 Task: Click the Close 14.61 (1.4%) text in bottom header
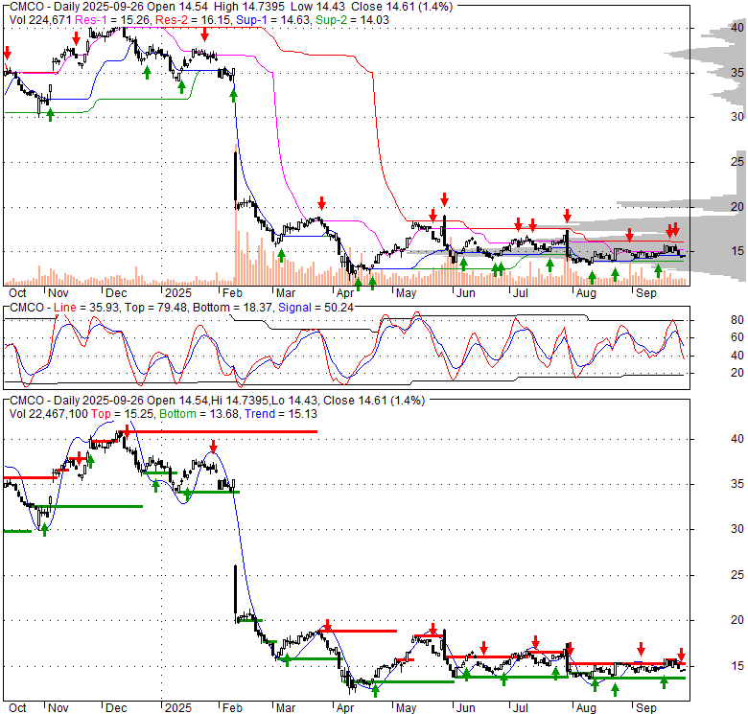[374, 401]
